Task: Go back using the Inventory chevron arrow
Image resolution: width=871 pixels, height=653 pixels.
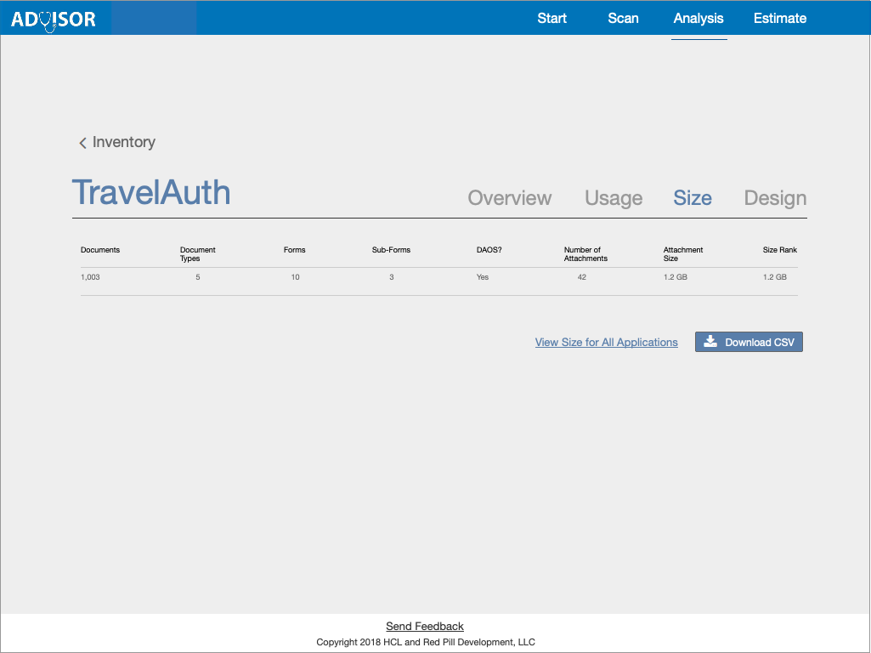Action: [83, 143]
